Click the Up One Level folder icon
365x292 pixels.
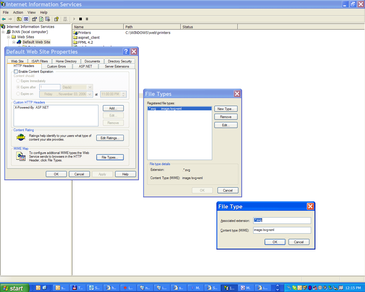19,19
